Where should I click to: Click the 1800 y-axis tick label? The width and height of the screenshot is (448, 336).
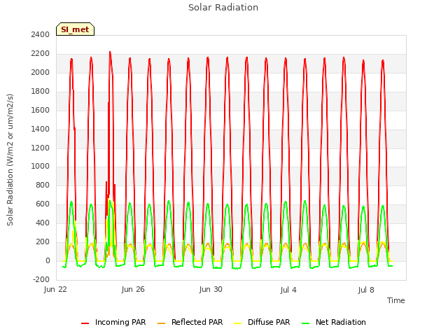coord(41,91)
